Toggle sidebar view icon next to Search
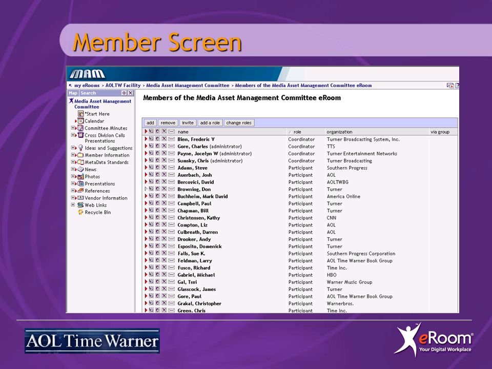 coord(124,93)
